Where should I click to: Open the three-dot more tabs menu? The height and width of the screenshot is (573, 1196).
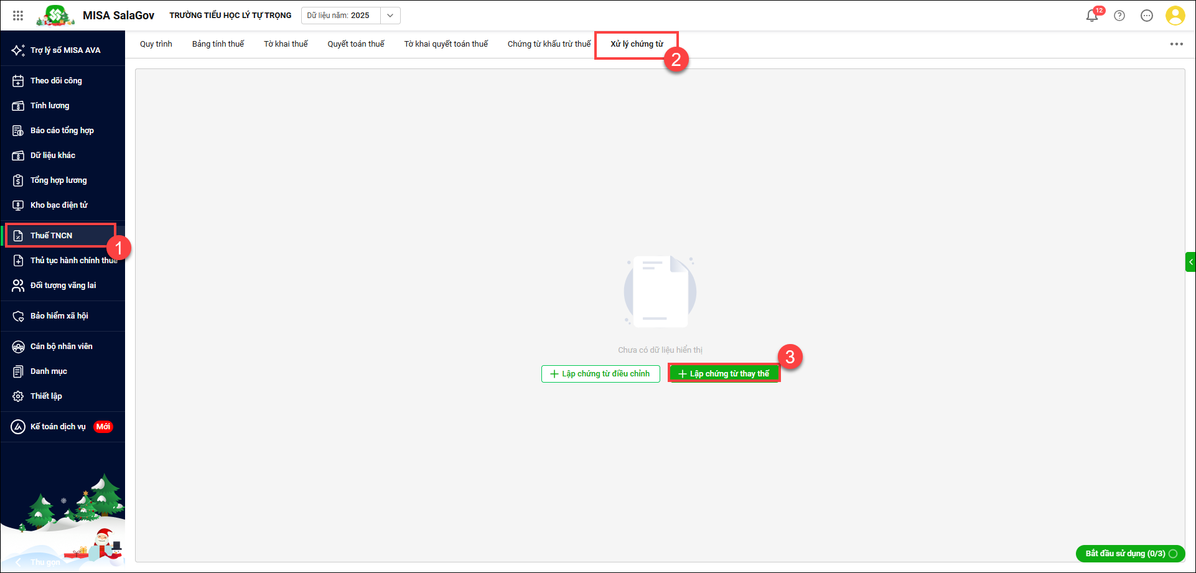click(x=1176, y=44)
